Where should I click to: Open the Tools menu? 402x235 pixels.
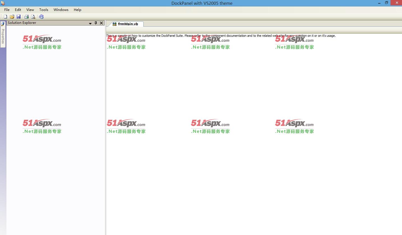[x=44, y=10]
